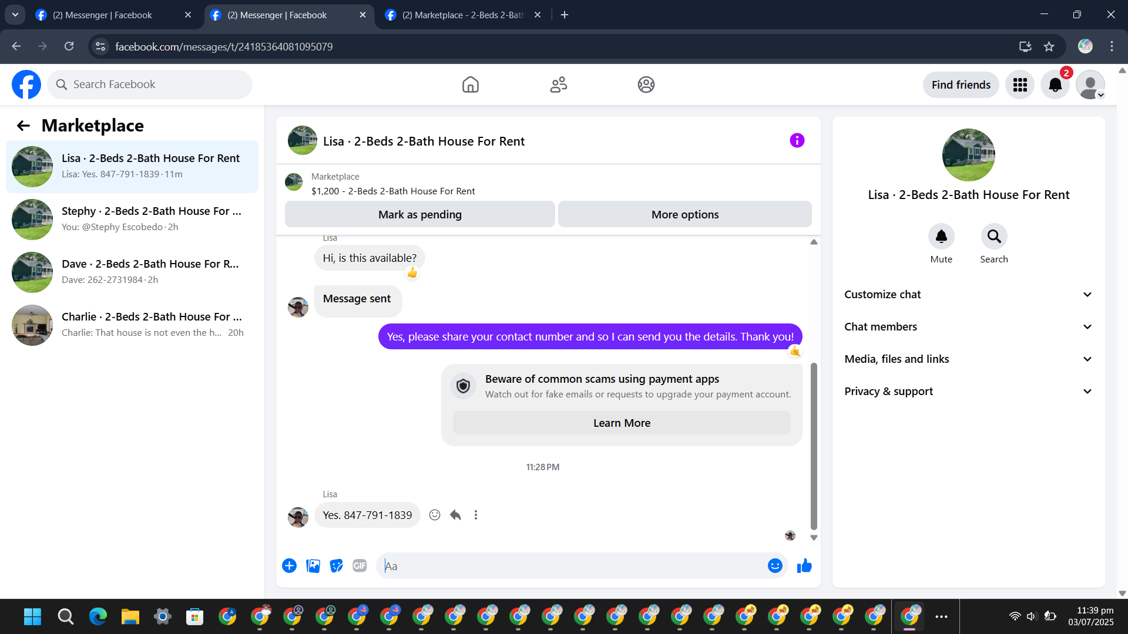Click the GIF picker icon

coord(360,565)
